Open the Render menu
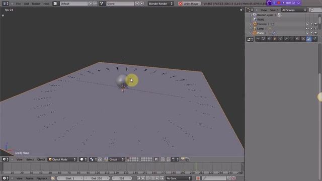Image resolution: width=322 pixels, height=181 pixels. [36, 4]
